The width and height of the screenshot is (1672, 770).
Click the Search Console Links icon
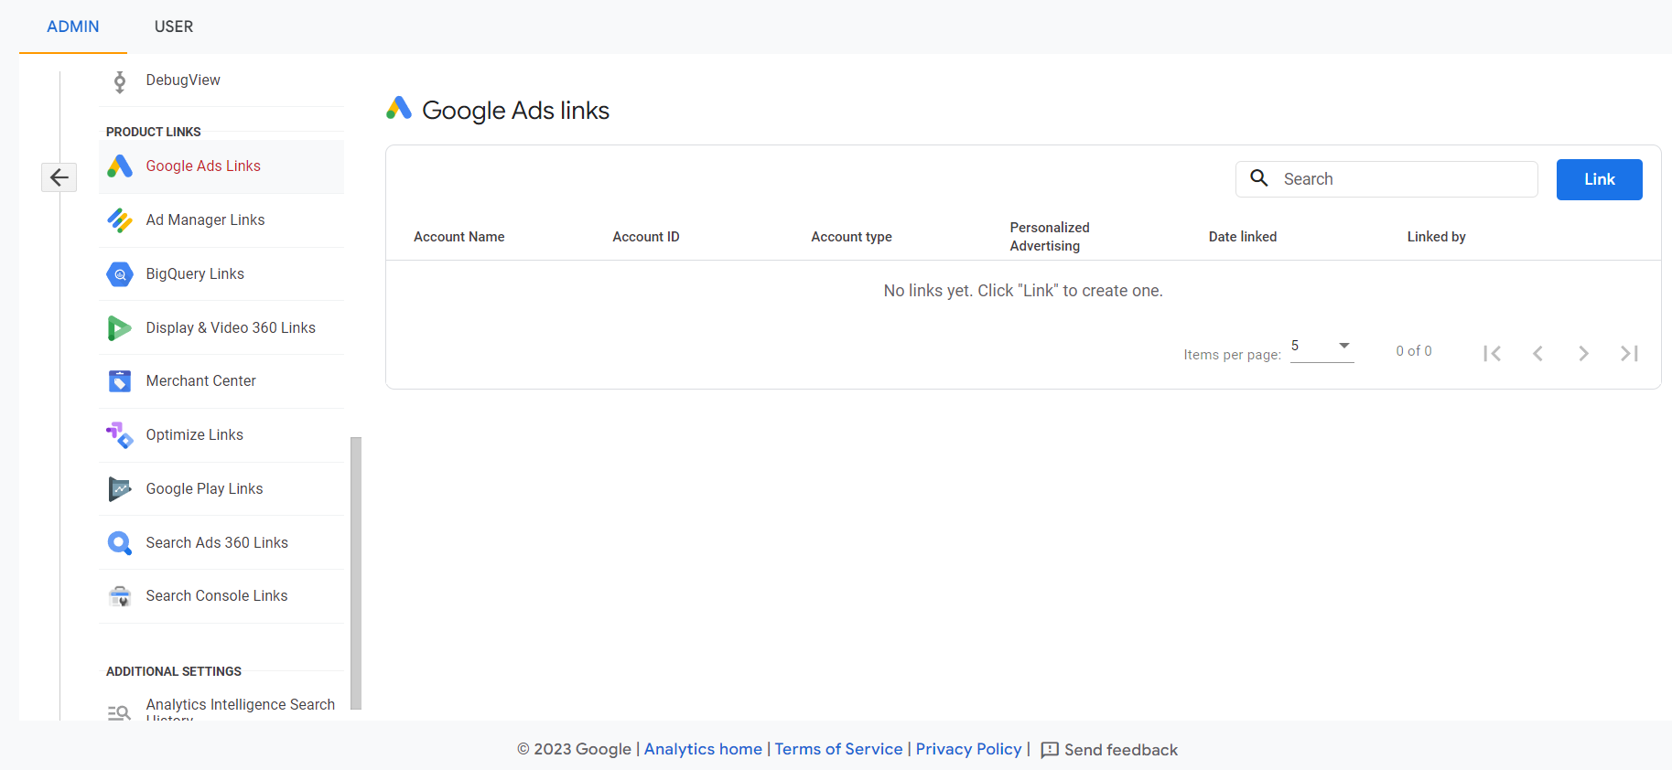[120, 596]
